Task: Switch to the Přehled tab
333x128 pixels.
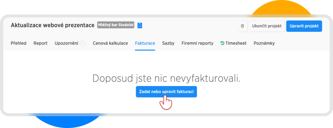Action: [x=19, y=43]
